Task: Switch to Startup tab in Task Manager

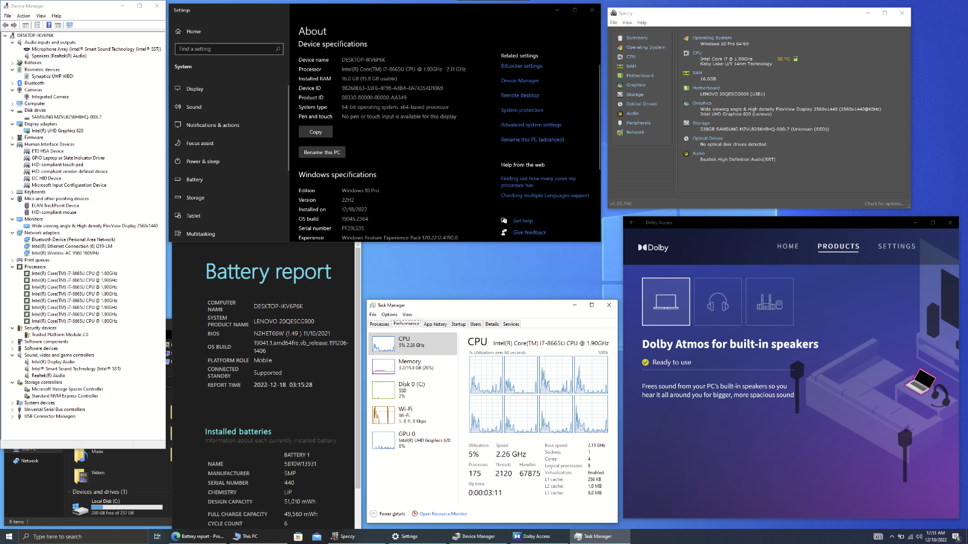Action: pos(459,324)
